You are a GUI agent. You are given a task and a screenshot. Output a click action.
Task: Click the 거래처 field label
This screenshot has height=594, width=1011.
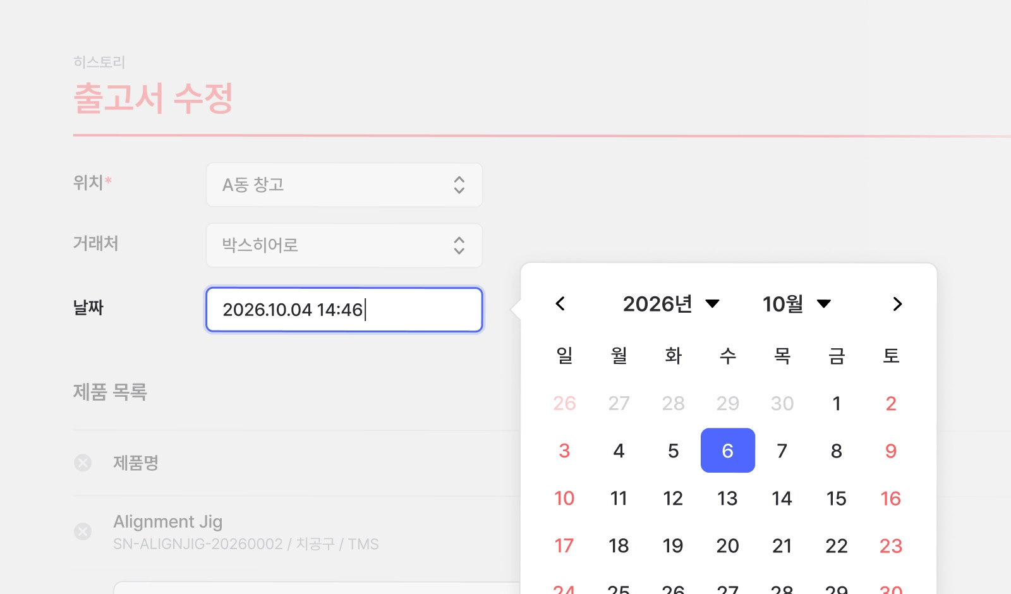(x=96, y=243)
